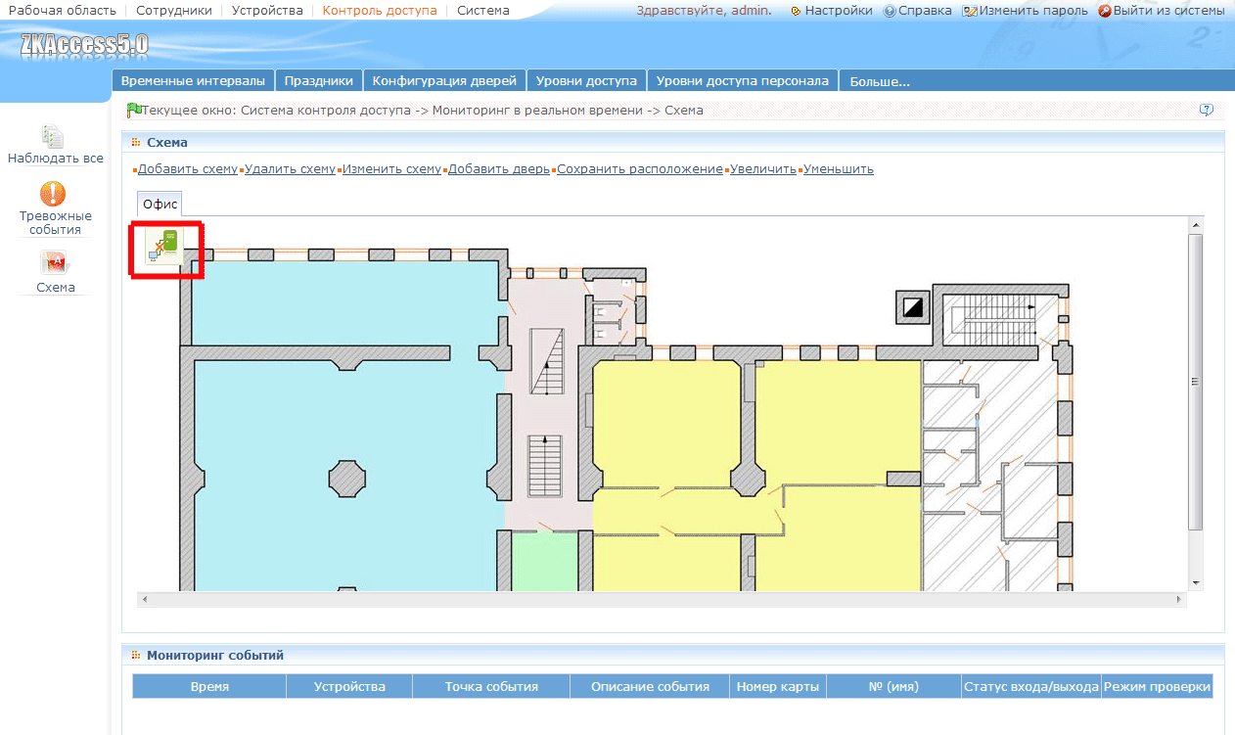
Task: Switch to the Сотрудники menu
Action: pos(173,11)
